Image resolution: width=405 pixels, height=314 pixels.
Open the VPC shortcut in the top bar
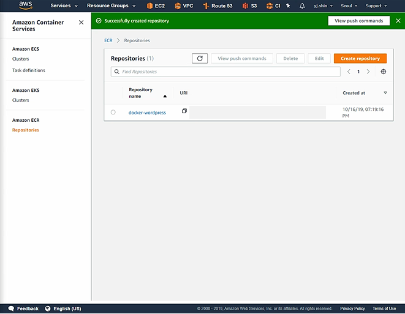[x=184, y=6]
